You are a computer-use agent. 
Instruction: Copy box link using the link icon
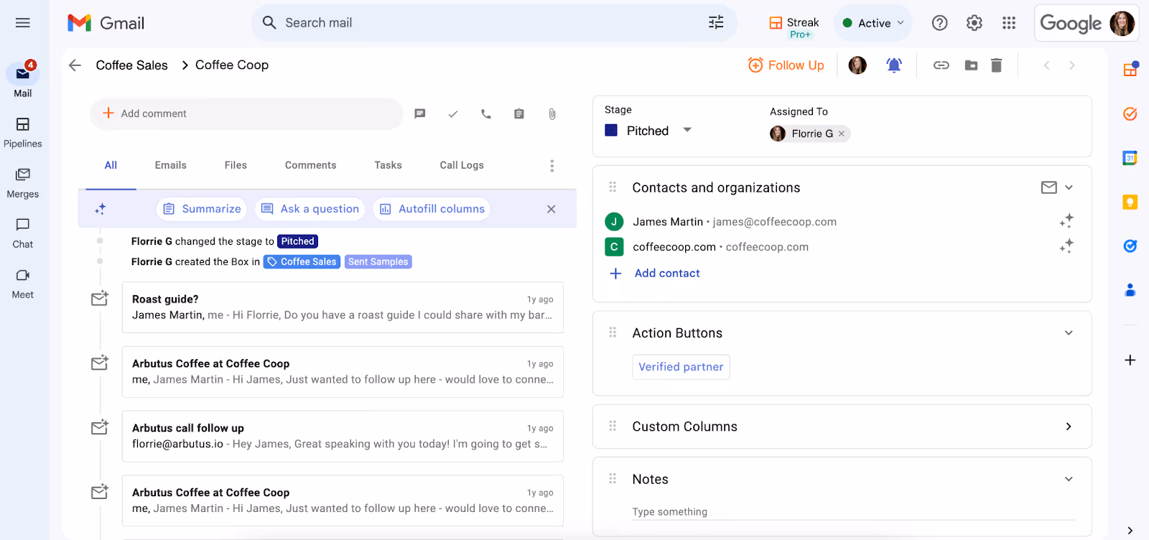click(x=941, y=65)
